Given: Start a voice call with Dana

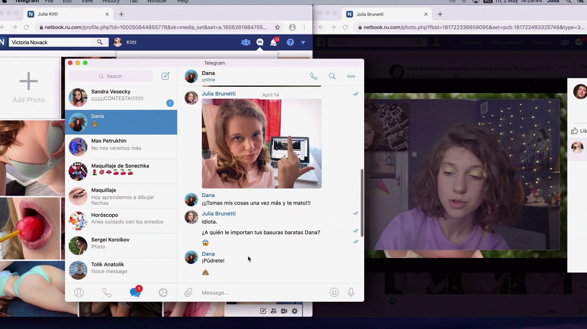Looking at the screenshot, I should point(313,76).
